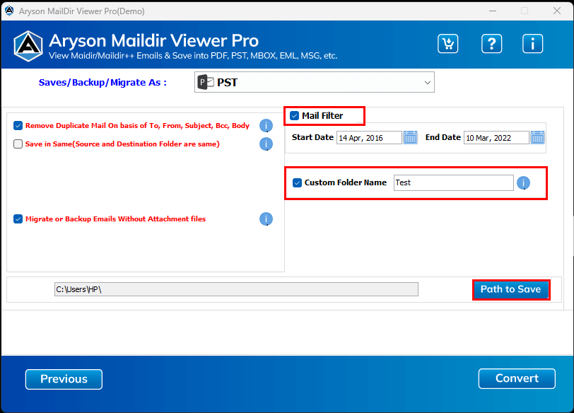Click the Saves/Backup/Migrate As label
This screenshot has width=574, height=413.
tap(102, 82)
